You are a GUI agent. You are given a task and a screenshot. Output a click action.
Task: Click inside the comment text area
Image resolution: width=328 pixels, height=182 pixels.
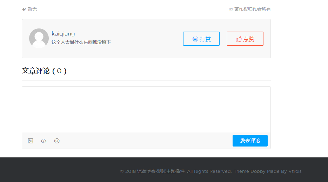pos(146,110)
